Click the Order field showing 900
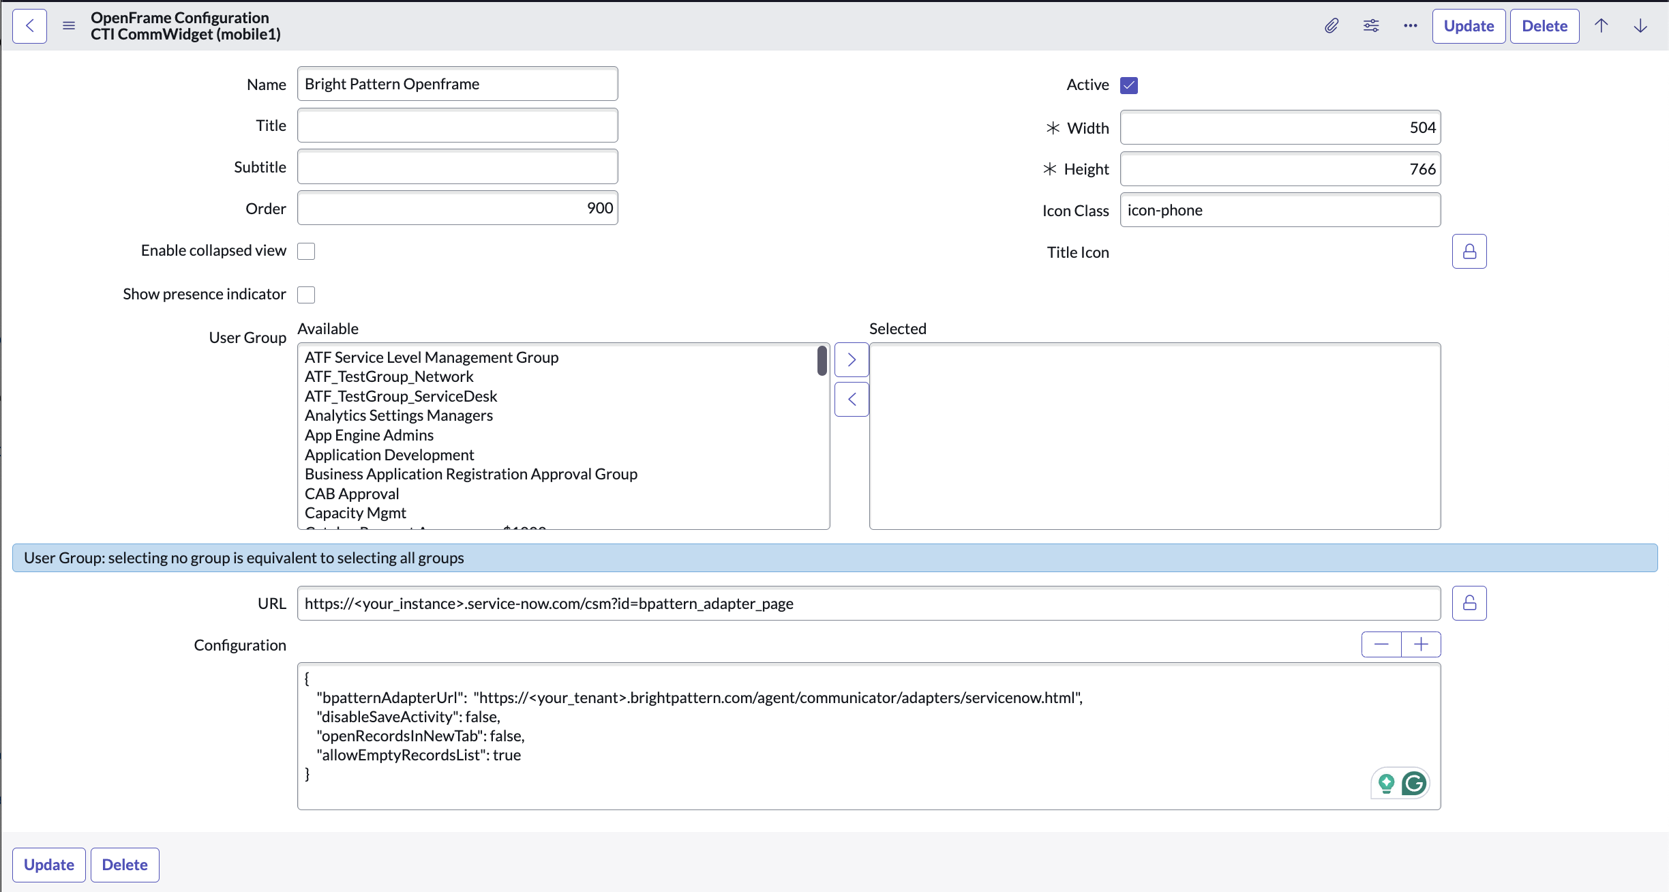 tap(457, 208)
